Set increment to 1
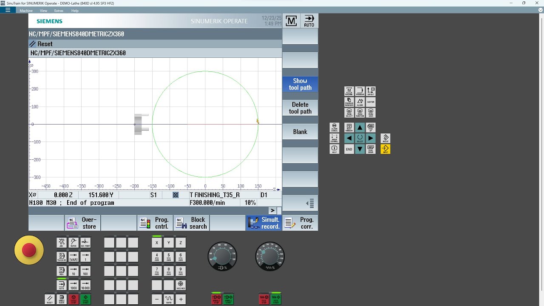Image resolution: width=544 pixels, height=306 pixels. 85,257
